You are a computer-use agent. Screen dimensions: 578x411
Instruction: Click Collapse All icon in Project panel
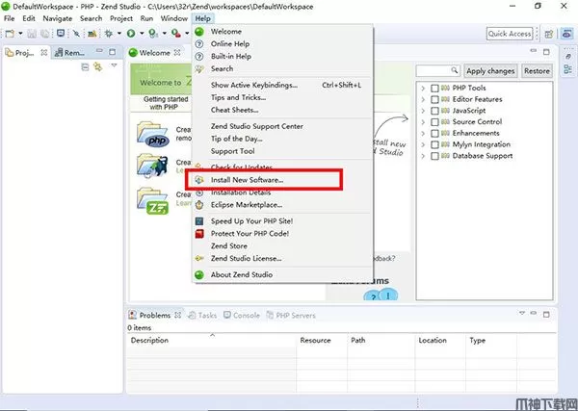[x=85, y=67]
